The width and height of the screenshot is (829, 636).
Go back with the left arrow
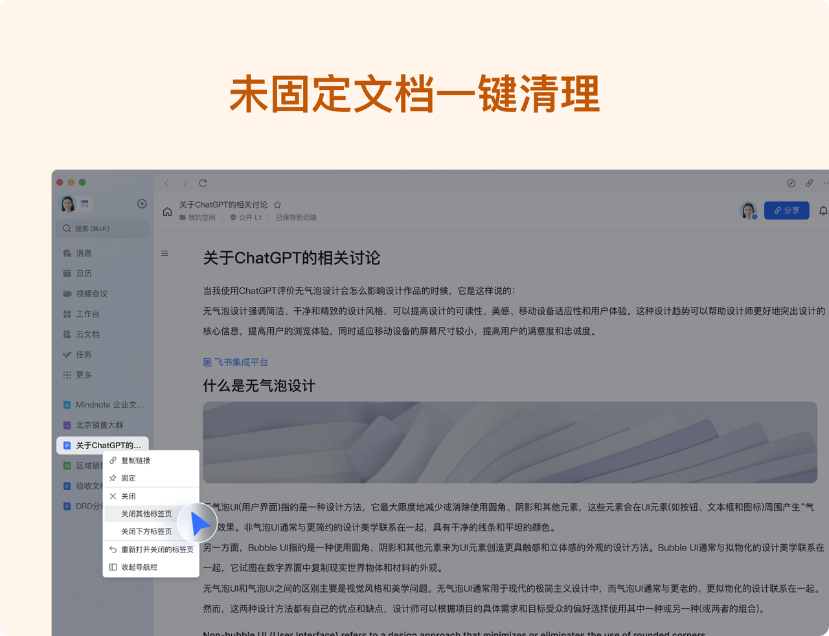(x=166, y=183)
